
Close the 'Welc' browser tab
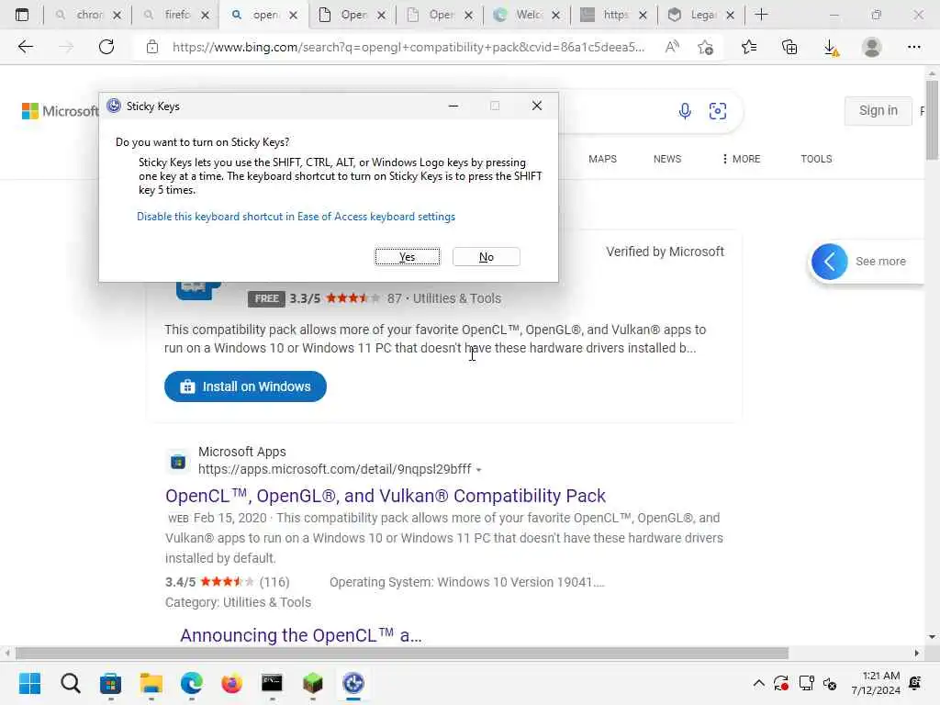coord(555,15)
